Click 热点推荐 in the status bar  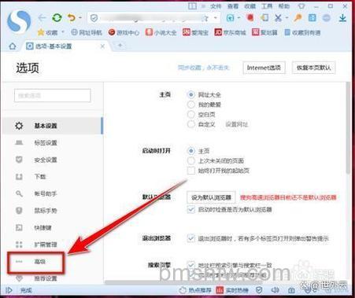pos(195,290)
